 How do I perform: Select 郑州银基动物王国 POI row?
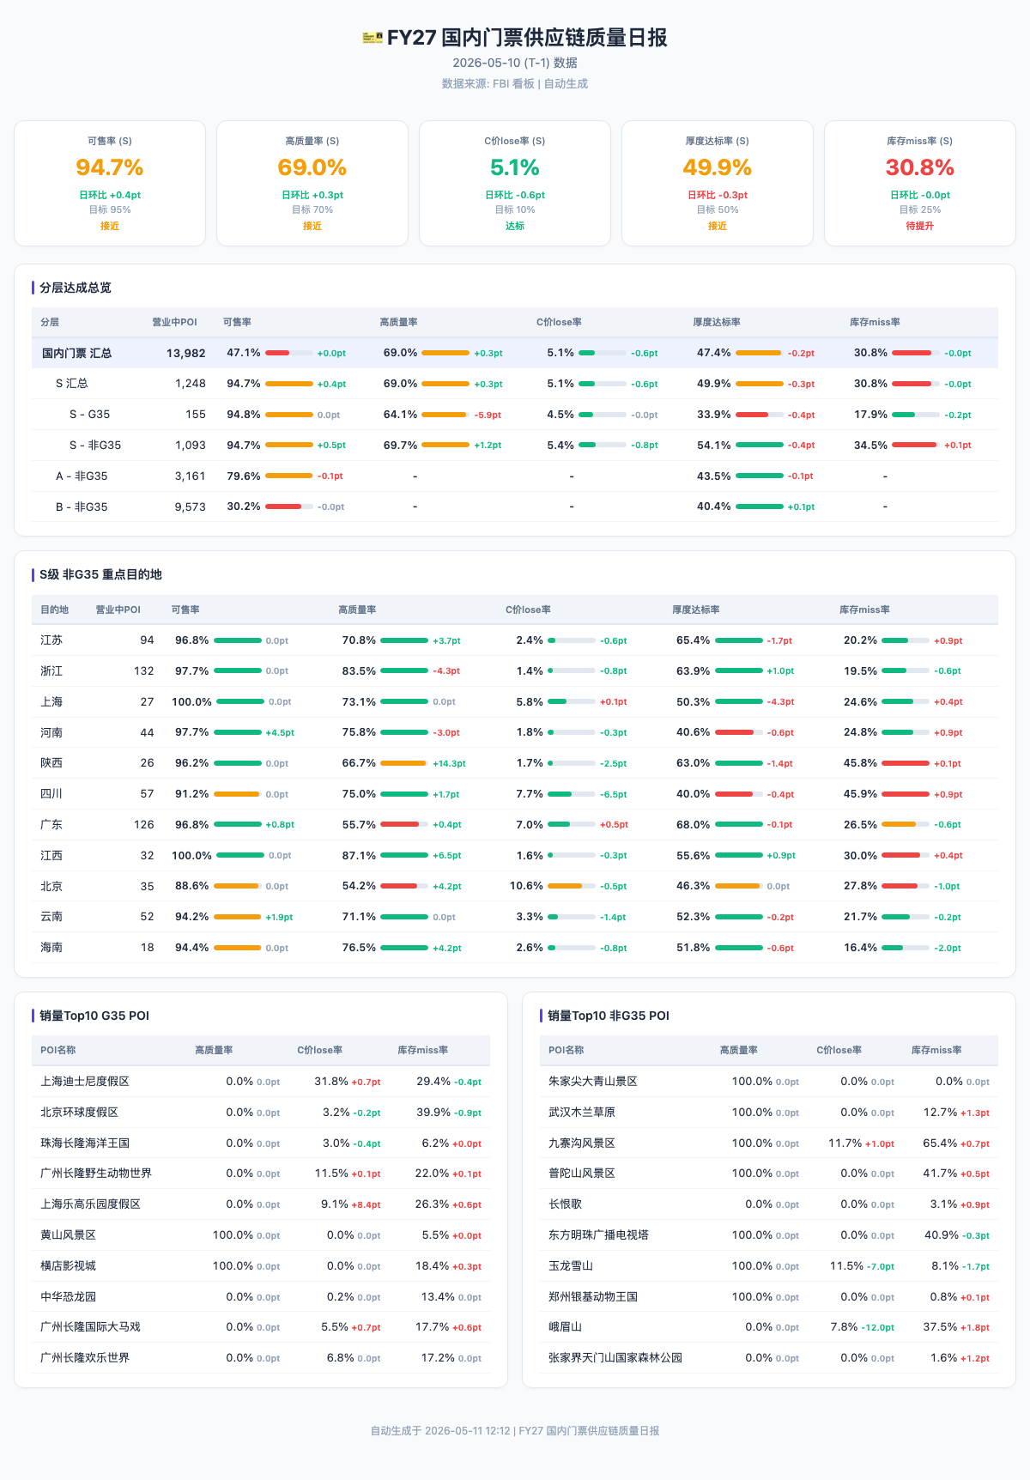[x=769, y=1296]
